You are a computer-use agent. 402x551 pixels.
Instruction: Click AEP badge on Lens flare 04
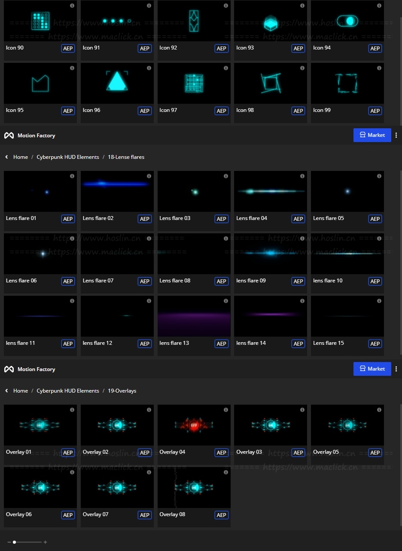coord(298,219)
